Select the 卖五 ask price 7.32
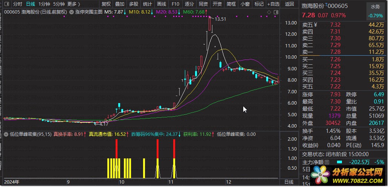 (336, 25)
